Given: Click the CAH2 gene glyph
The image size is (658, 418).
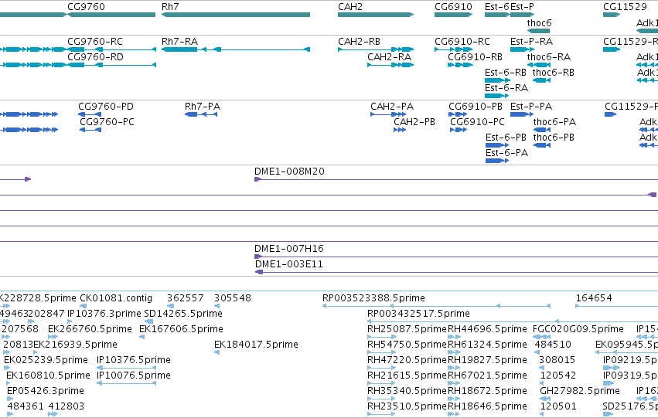Looking at the screenshot, I should tap(376, 15).
